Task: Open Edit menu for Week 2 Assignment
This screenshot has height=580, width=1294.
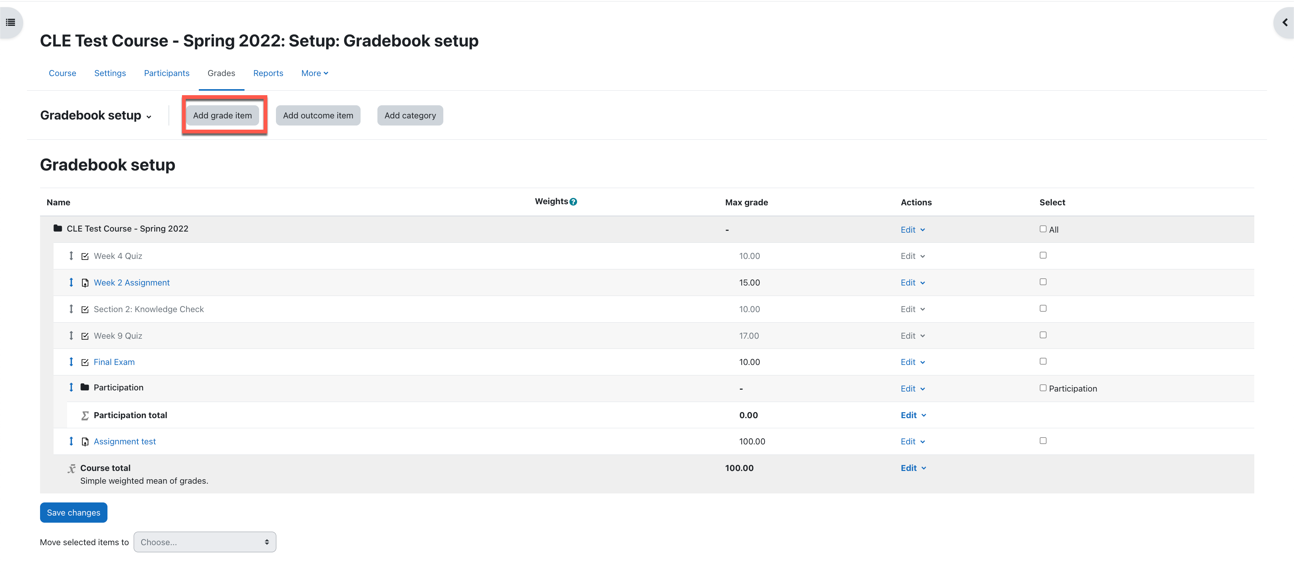Action: (x=913, y=283)
